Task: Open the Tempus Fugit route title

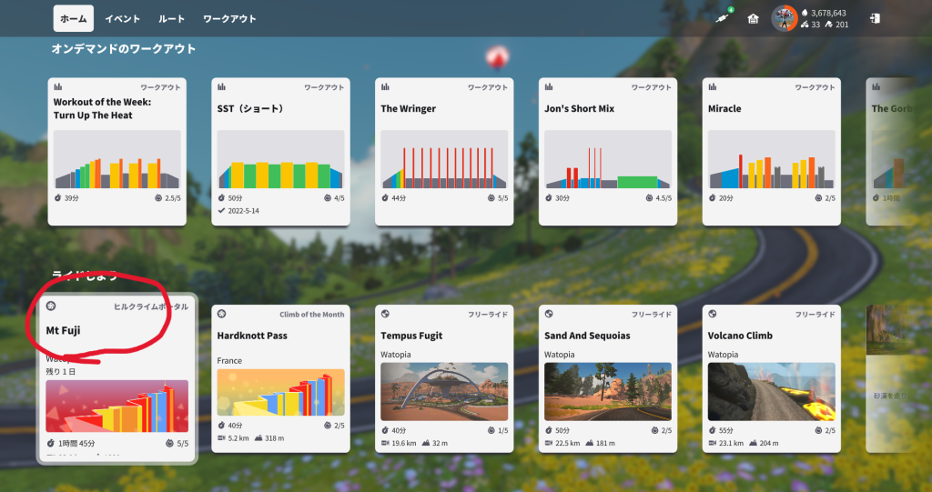Action: (411, 336)
